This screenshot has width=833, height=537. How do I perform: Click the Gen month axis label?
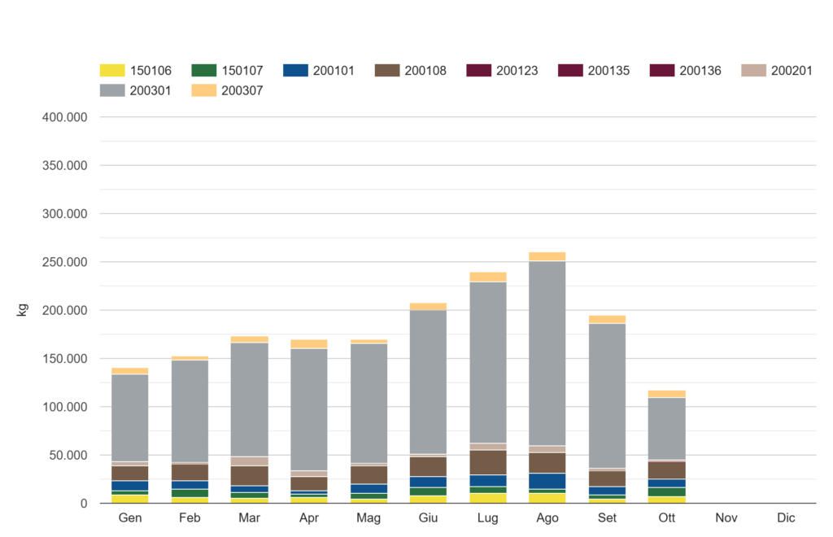tap(130, 517)
